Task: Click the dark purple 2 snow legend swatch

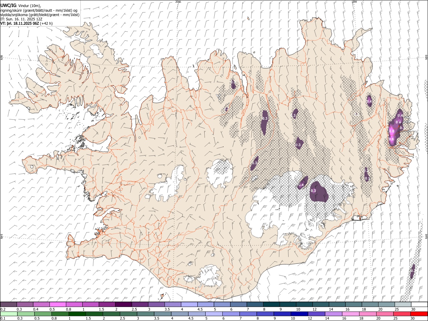Action: coord(123,305)
